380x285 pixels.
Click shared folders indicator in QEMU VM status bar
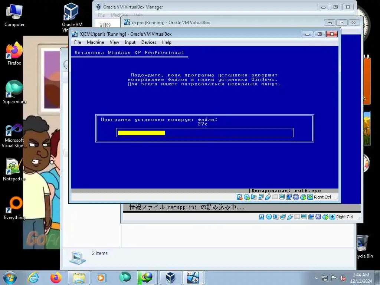[x=275, y=197]
